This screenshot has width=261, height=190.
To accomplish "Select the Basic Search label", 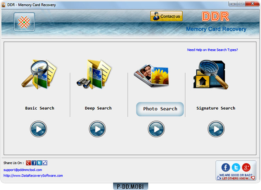I will point(40,108).
